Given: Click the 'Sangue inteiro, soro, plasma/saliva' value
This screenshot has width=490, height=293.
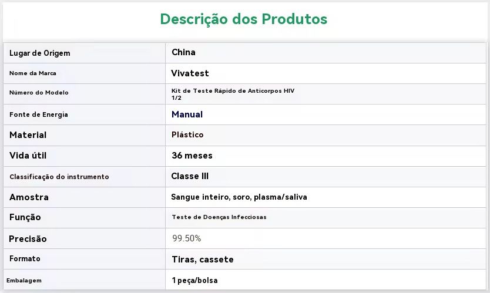Looking at the screenshot, I should pos(239,197).
